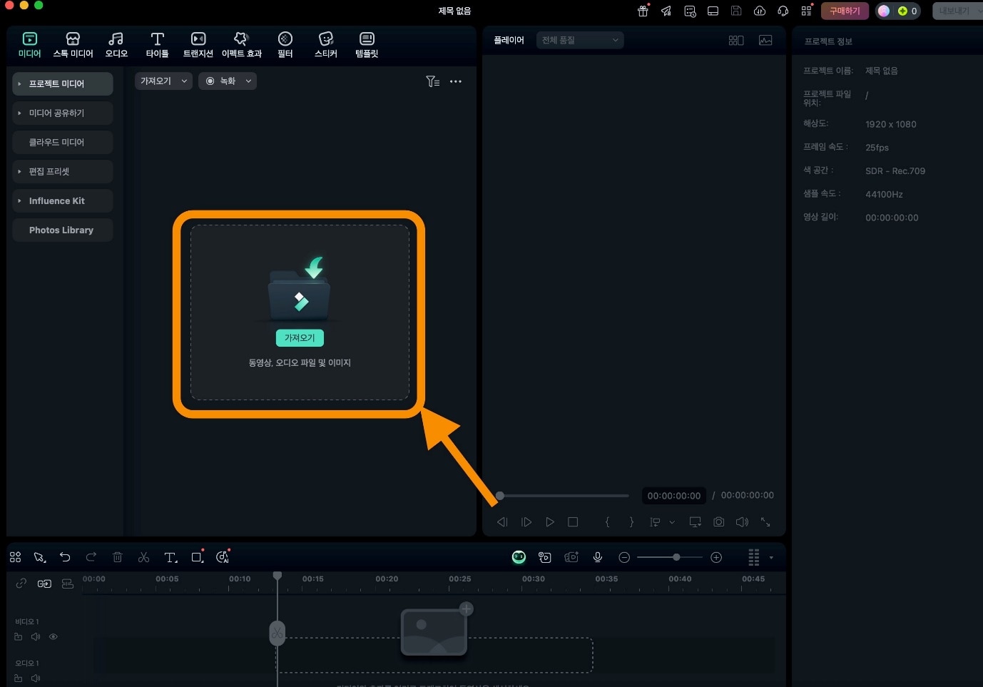Open the 녹화 record dropdown
The image size is (983, 687).
[228, 81]
